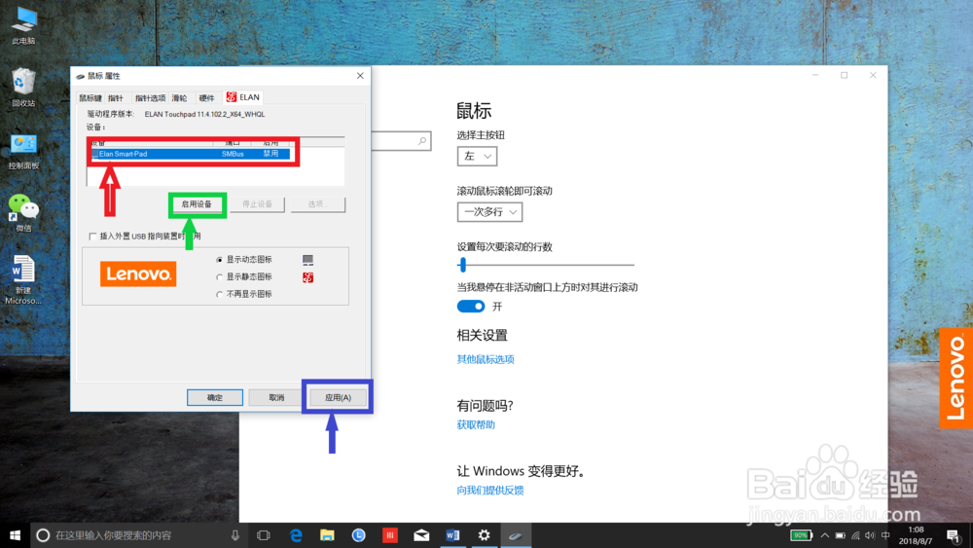Click the microphone icon in the search box
The width and height of the screenshot is (973, 548).
[235, 535]
